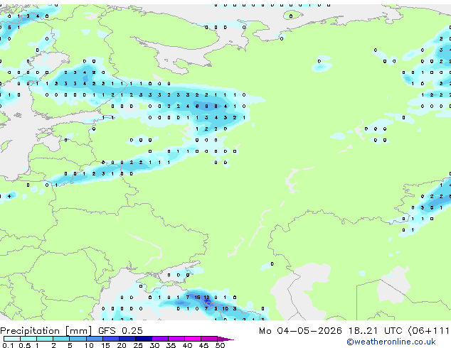Screen dimensions: 451x348
Task: Click the over-50 arrow tip on legend
Action: [225, 339]
